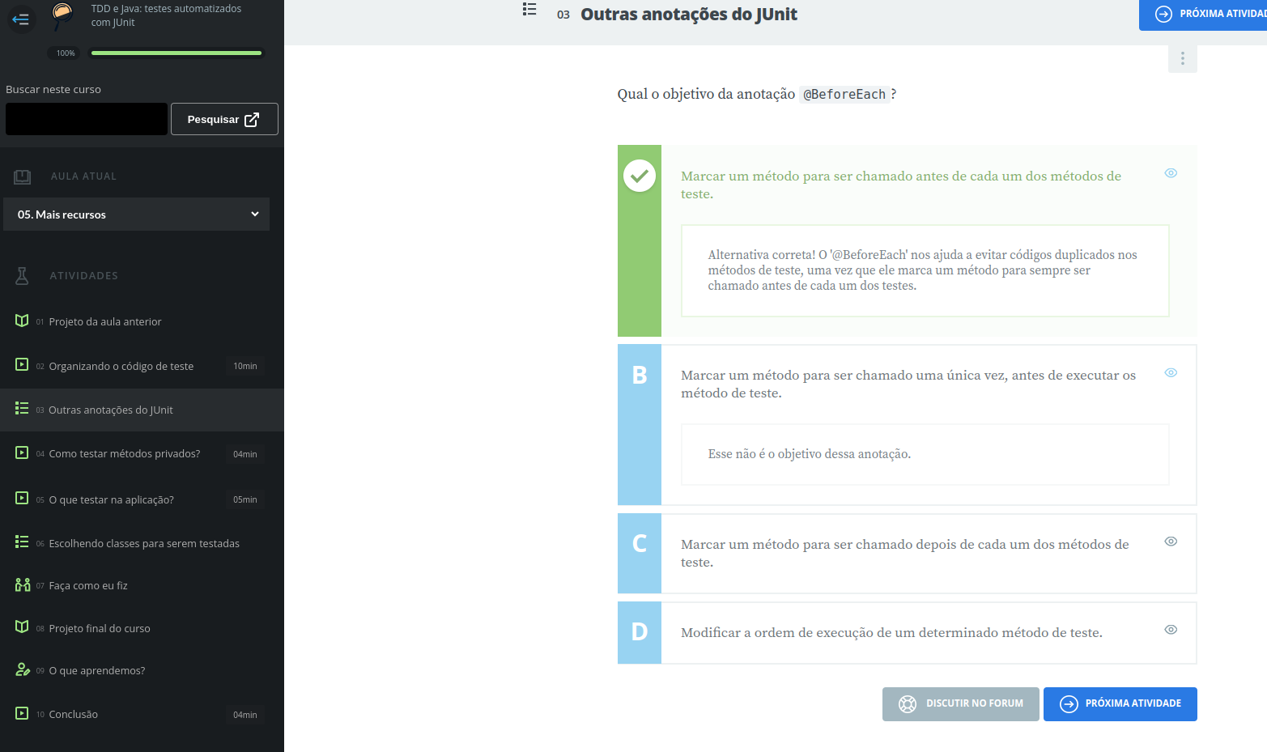This screenshot has width=1267, height=752.
Task: Open the activity list icon beside the lesson title
Action: coord(529,9)
